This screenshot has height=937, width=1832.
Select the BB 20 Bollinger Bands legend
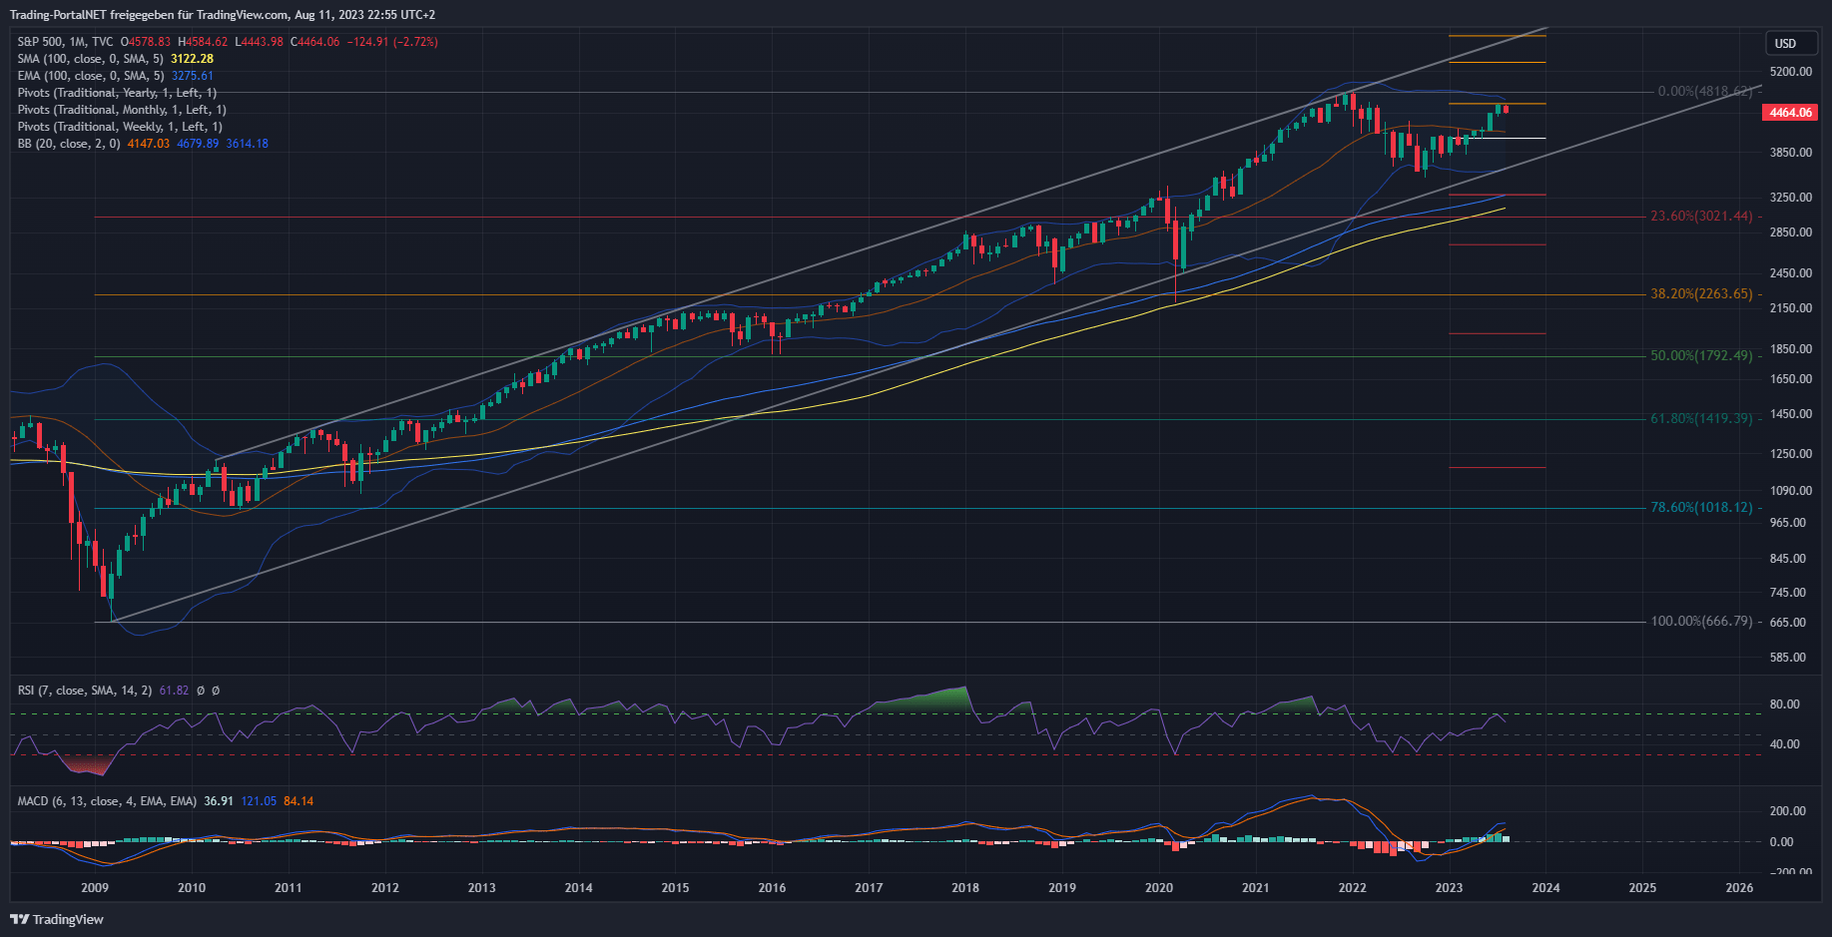point(68,144)
